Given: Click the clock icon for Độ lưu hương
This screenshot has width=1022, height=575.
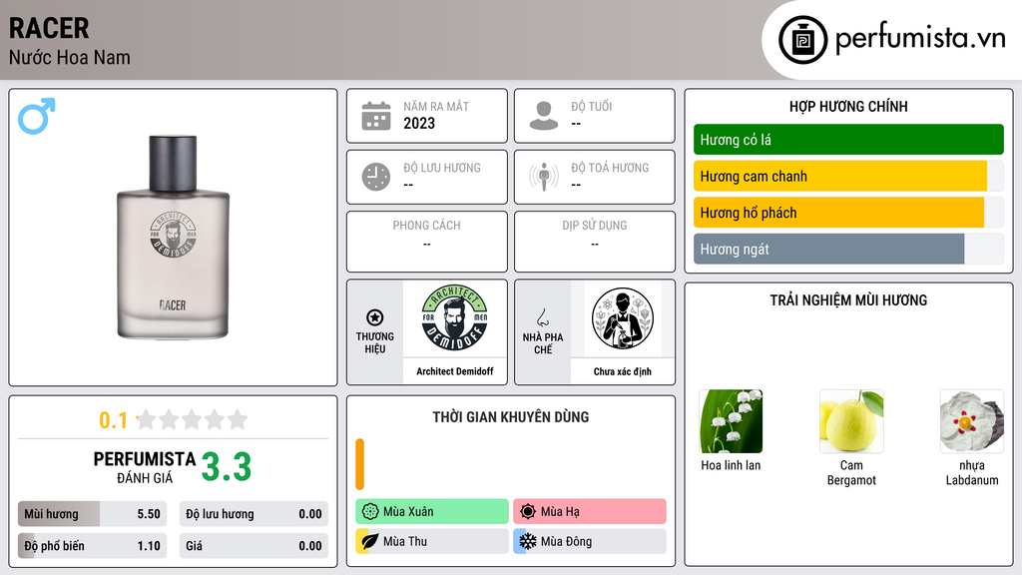Looking at the screenshot, I should tap(376, 177).
